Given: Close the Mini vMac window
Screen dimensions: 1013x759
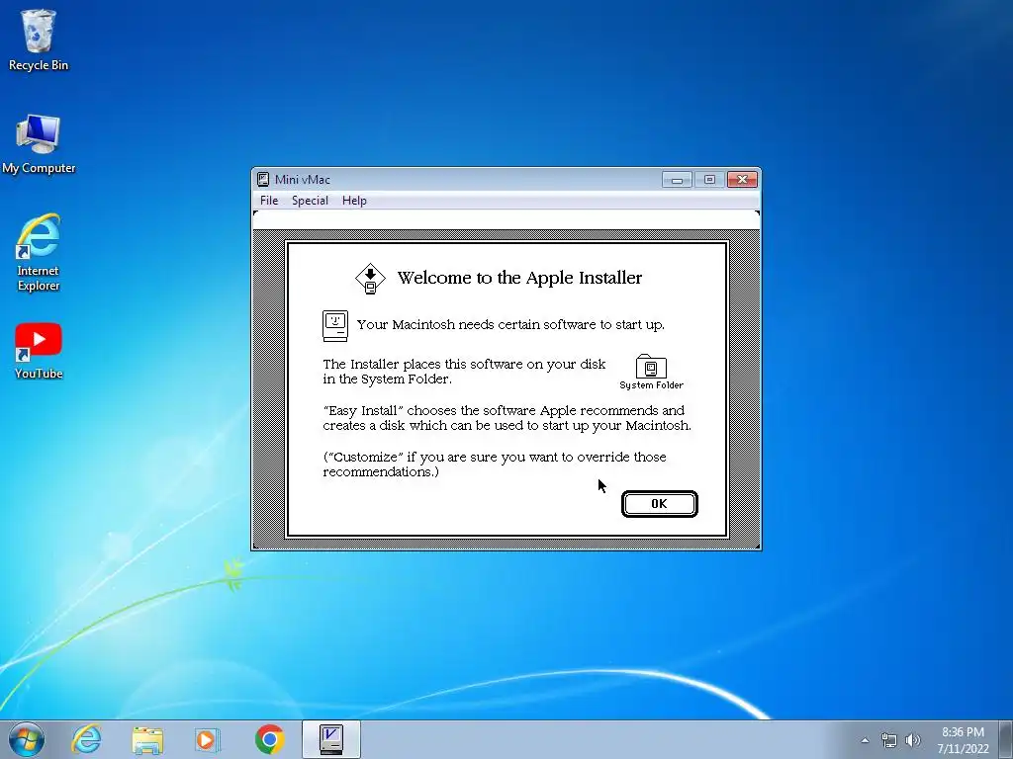Looking at the screenshot, I should point(742,180).
